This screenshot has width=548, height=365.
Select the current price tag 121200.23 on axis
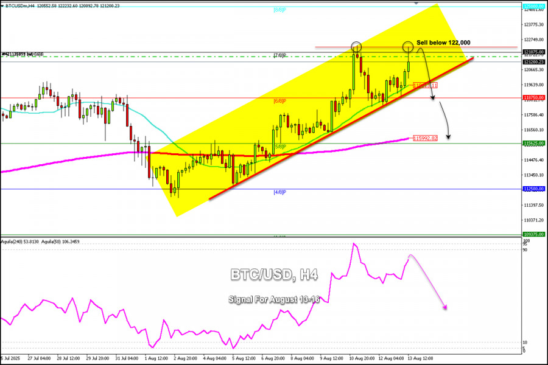click(533, 62)
